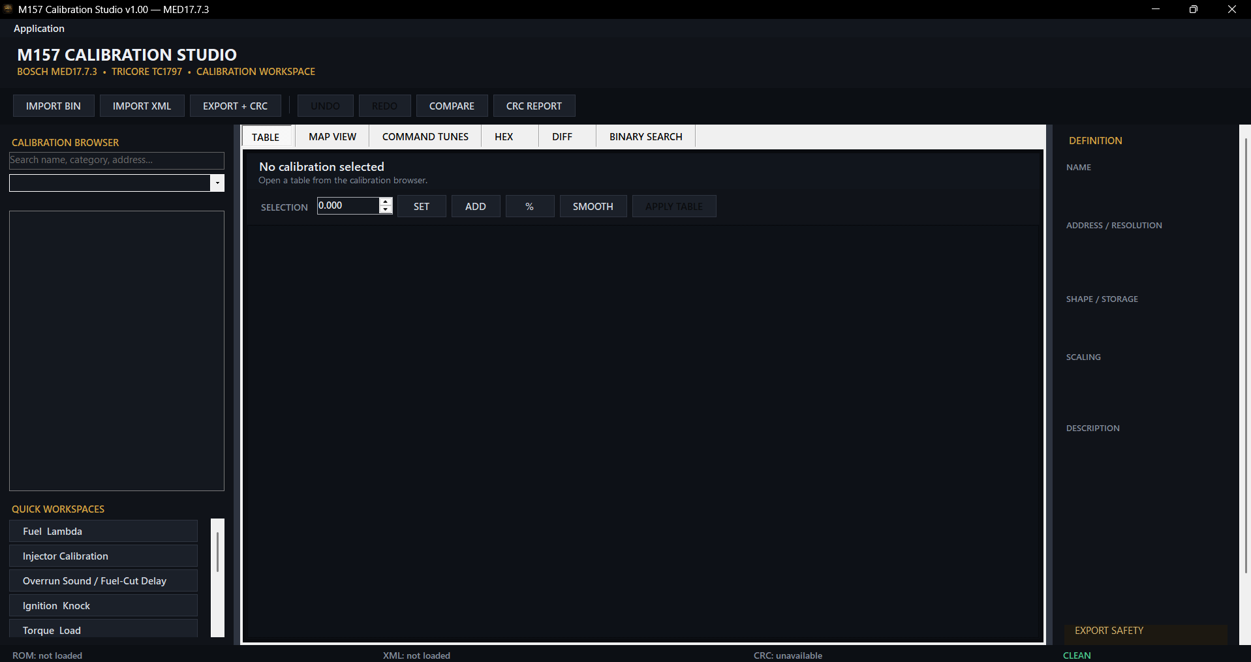Minimize the Calibration Studio window

(1156, 9)
